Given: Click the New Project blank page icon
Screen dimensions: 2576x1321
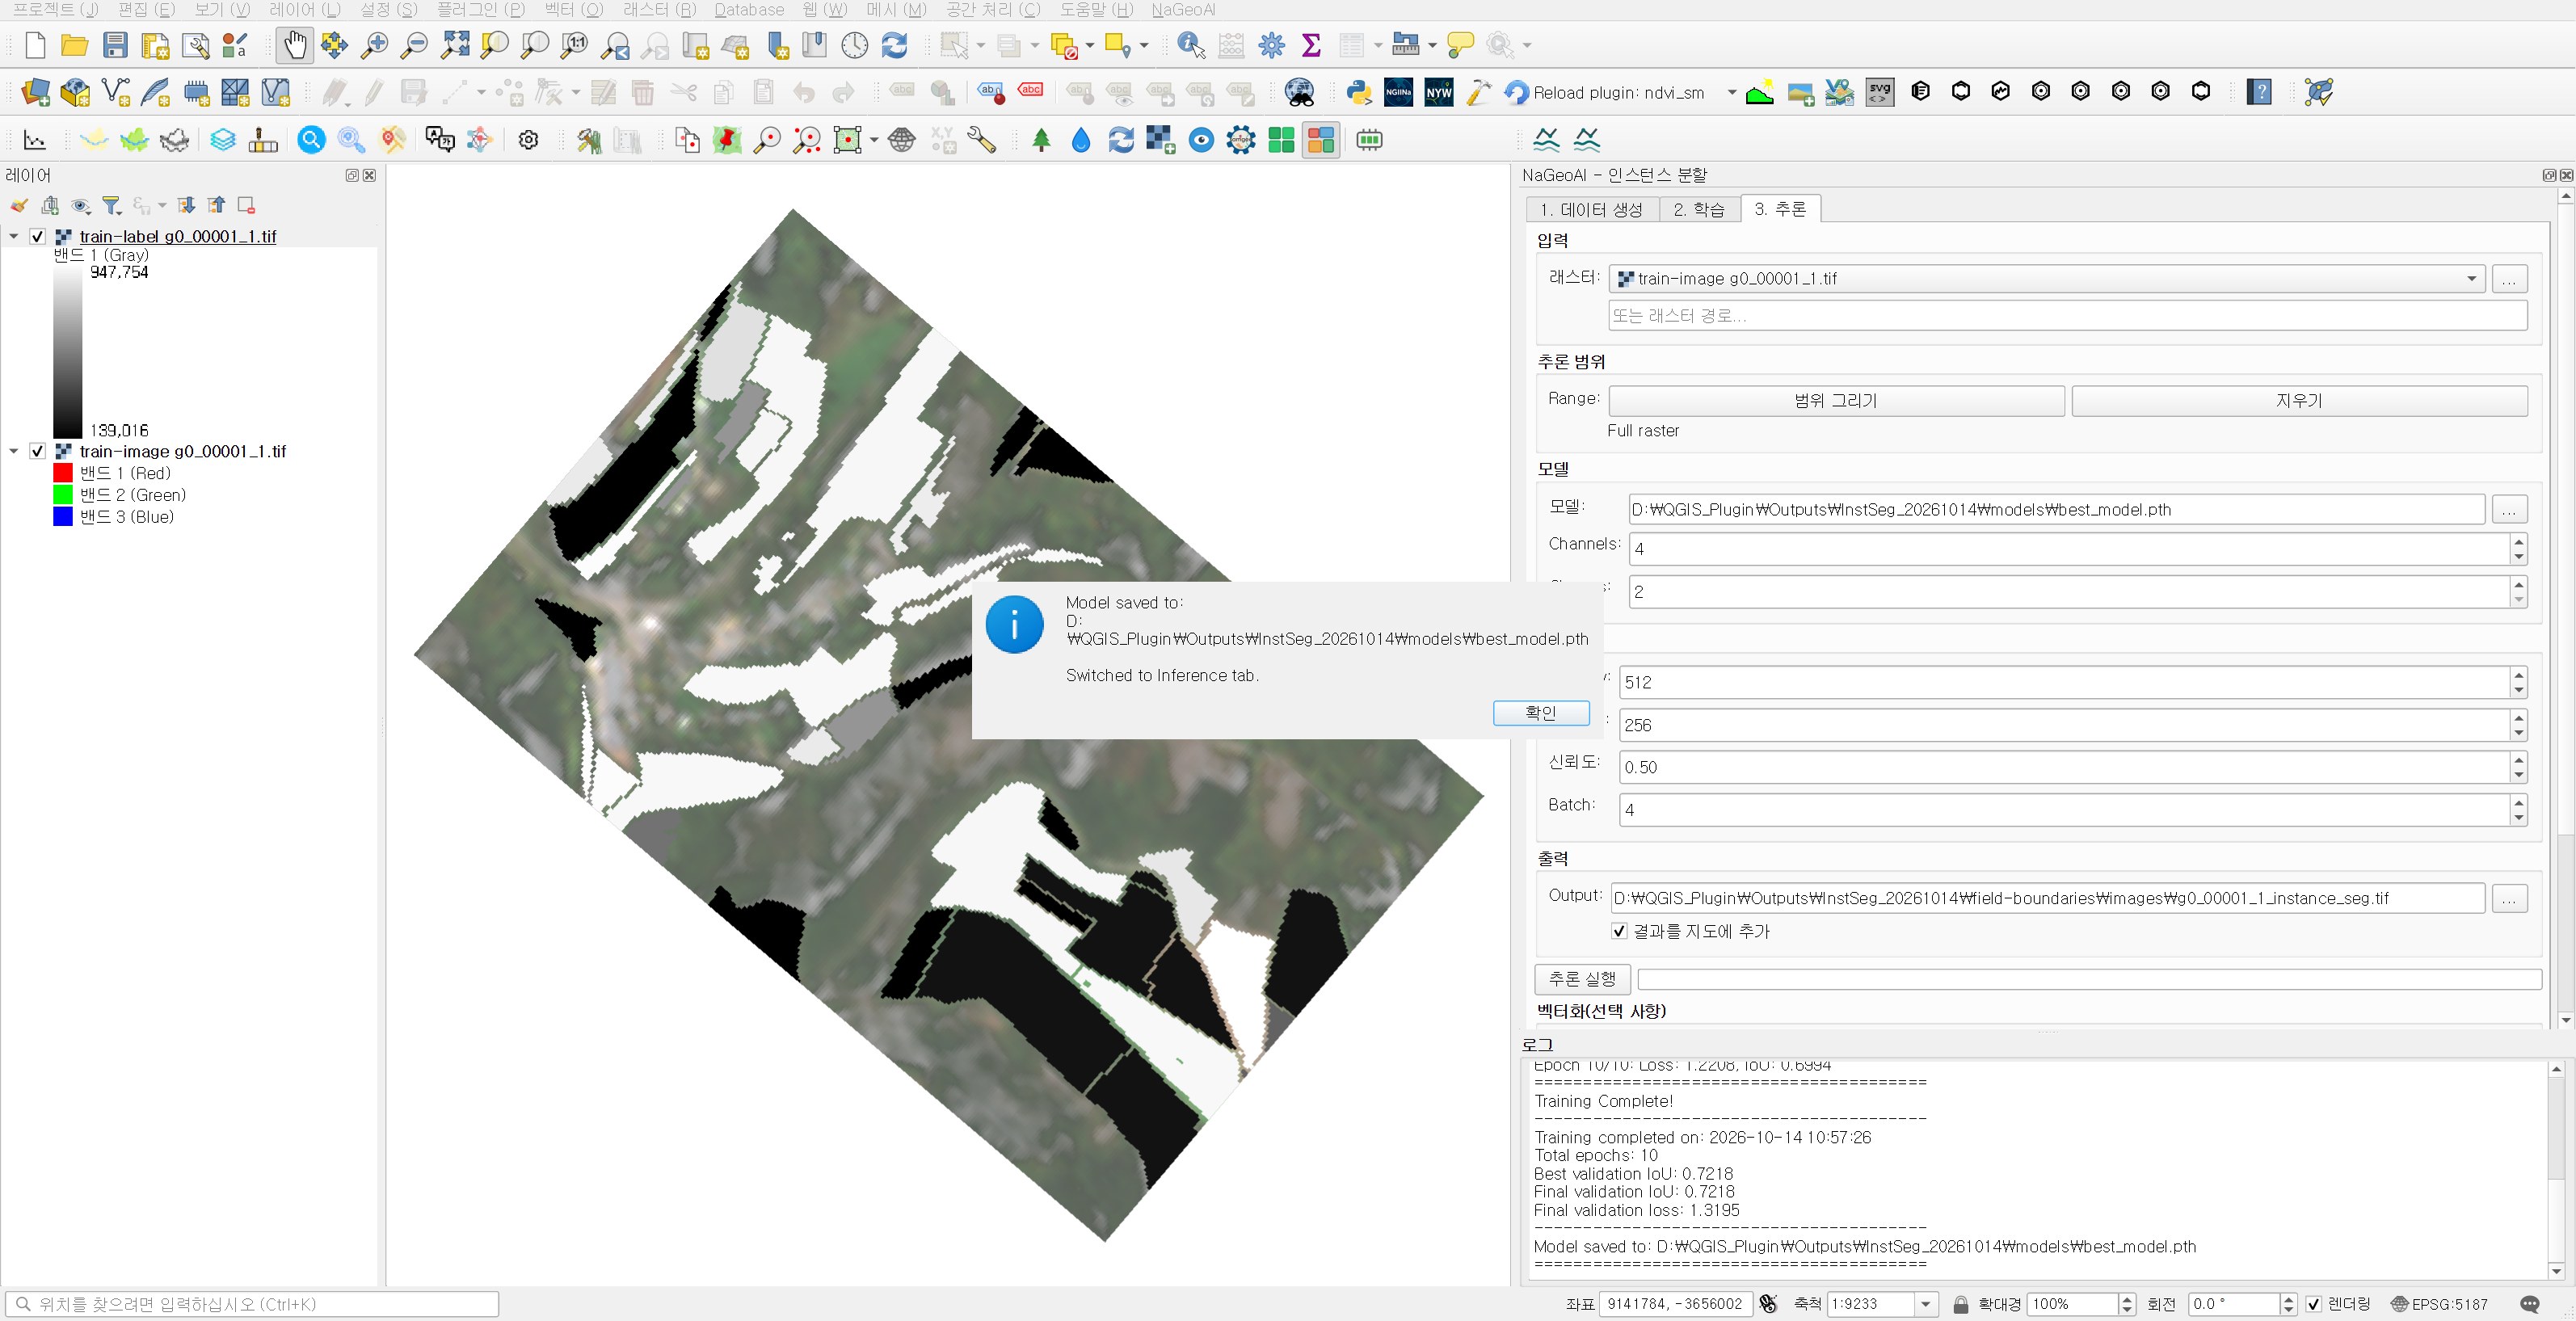Looking at the screenshot, I should click(35, 45).
